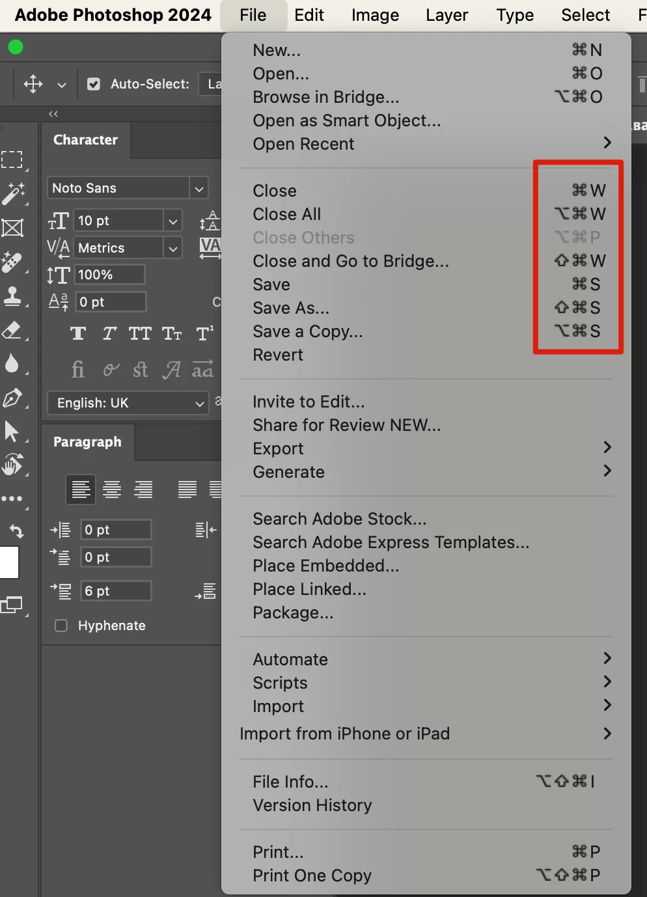Select the Eraser tool
The height and width of the screenshot is (897, 647).
(12, 330)
